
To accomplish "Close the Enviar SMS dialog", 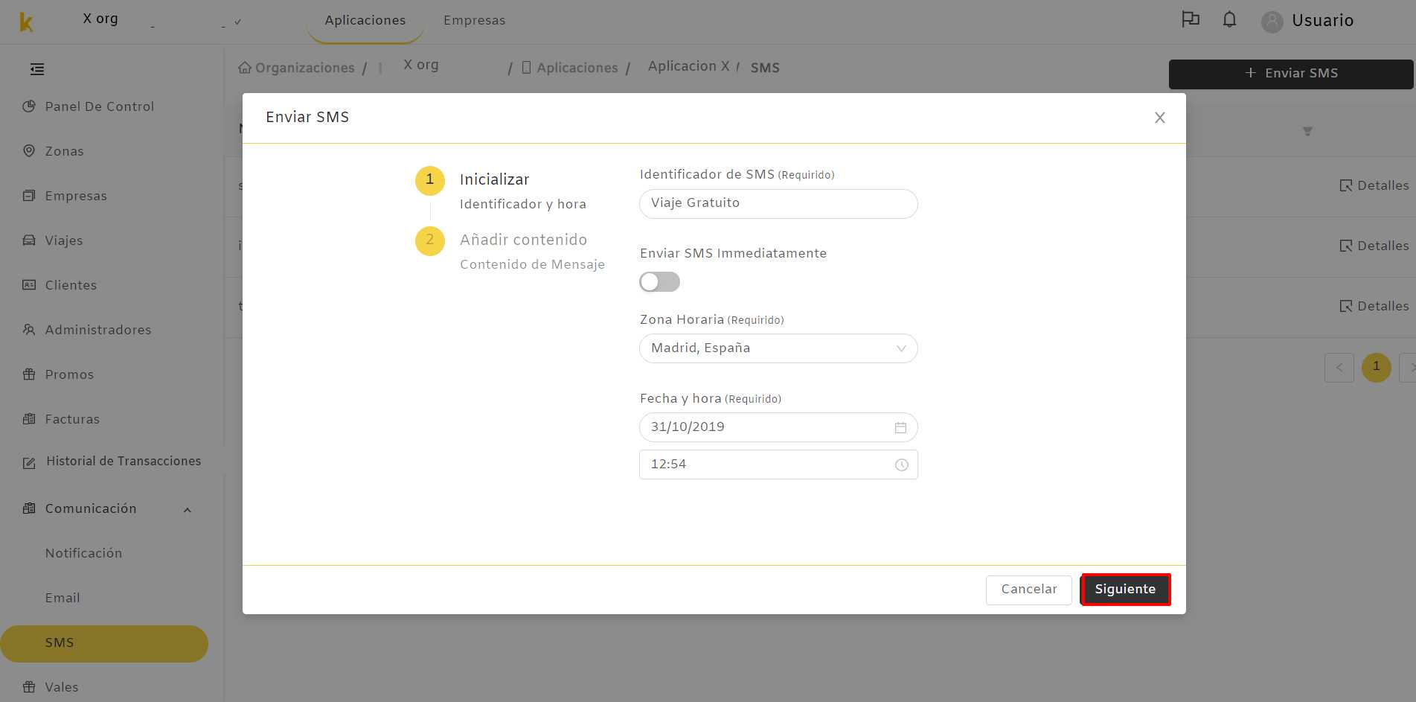I will tap(1159, 118).
